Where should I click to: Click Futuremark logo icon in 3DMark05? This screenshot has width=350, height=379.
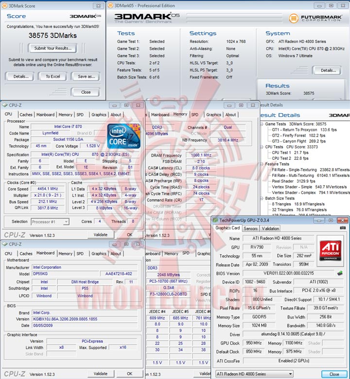294,18
